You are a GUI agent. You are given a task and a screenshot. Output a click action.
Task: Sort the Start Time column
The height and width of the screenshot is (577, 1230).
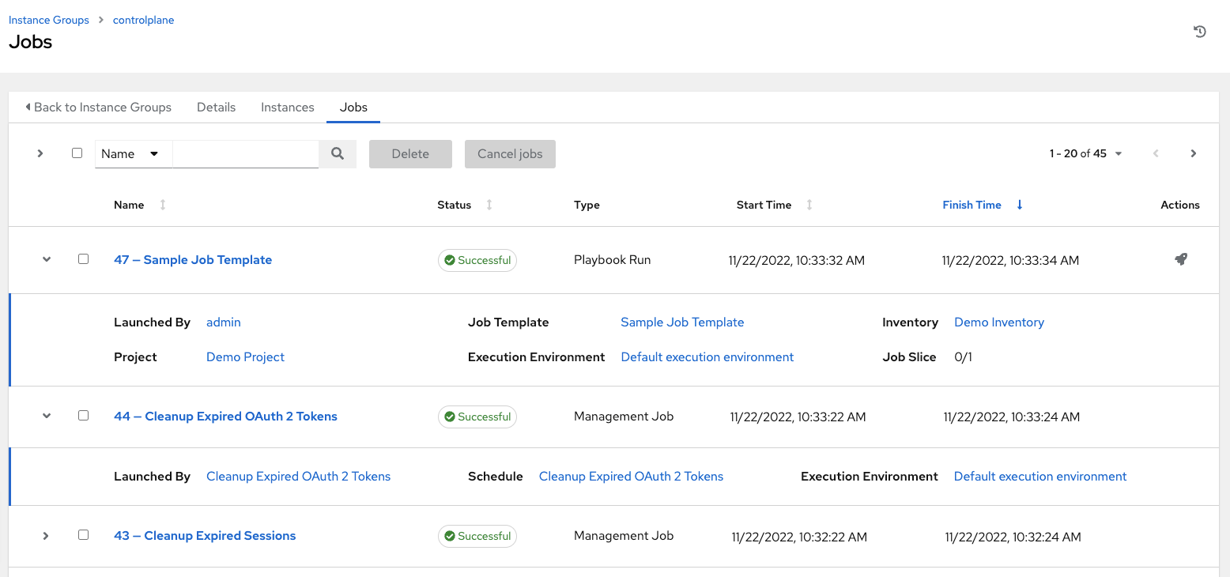pos(809,205)
